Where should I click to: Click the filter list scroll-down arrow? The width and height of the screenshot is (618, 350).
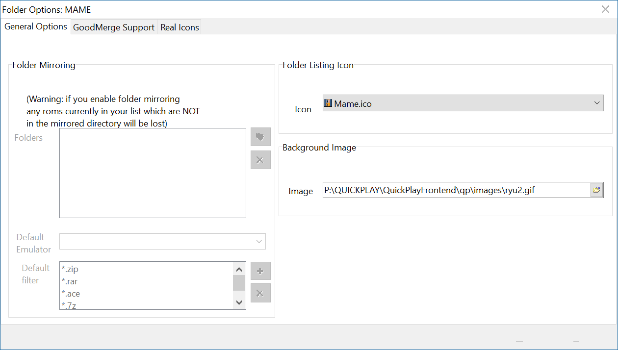click(239, 302)
